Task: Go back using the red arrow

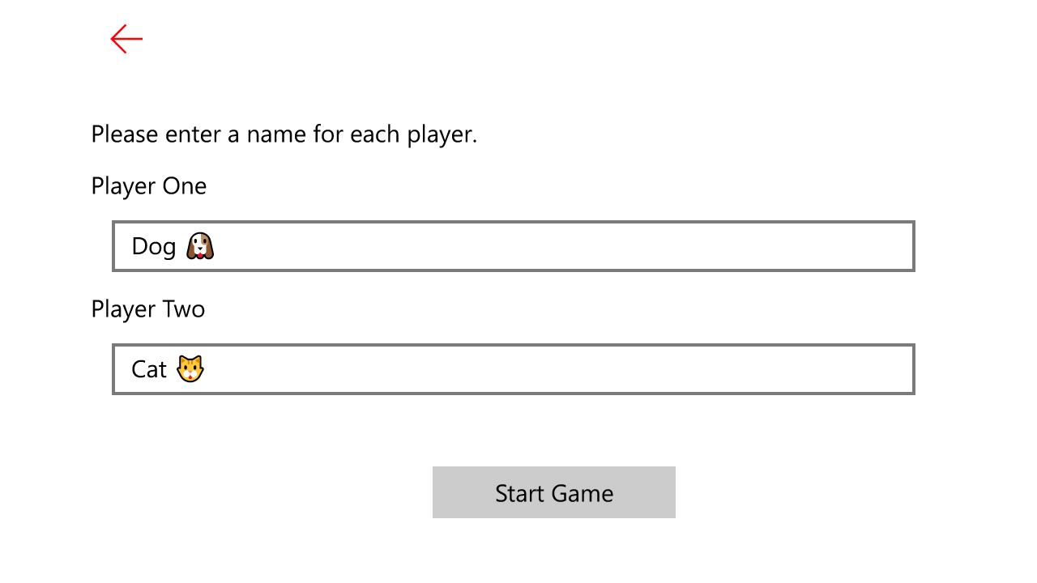Action: point(126,39)
